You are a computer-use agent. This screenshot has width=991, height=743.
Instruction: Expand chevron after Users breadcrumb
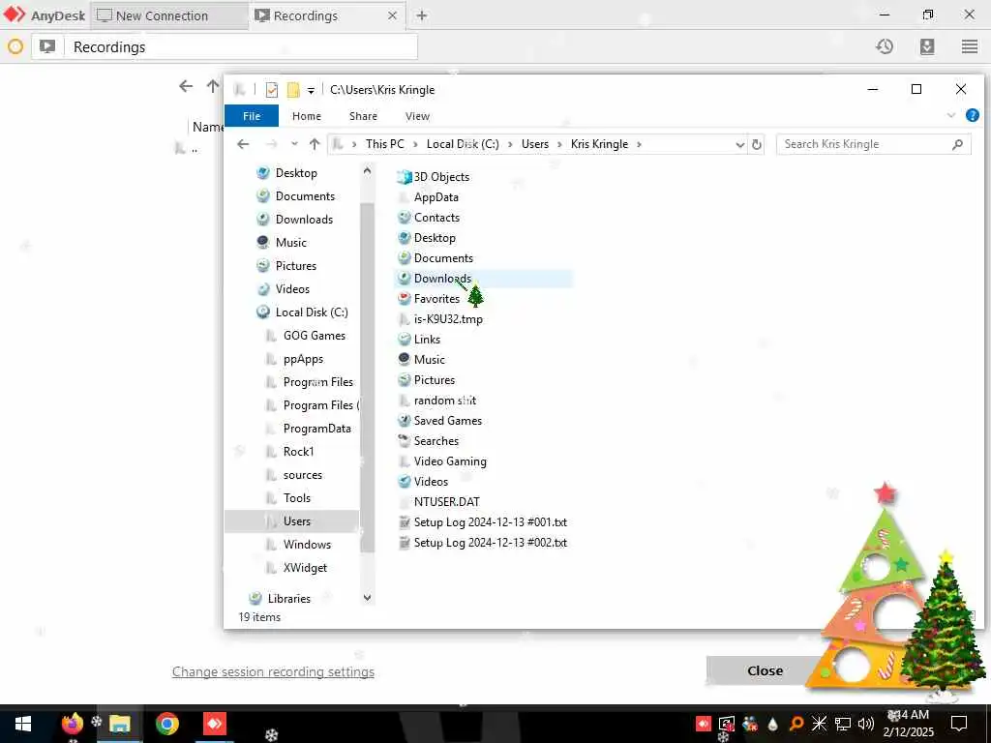click(x=559, y=145)
